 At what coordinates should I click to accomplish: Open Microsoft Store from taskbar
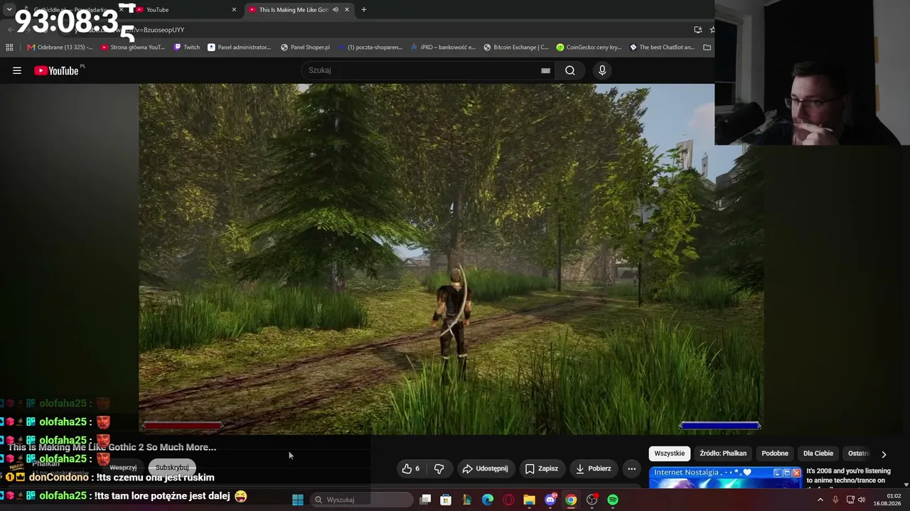tap(446, 500)
